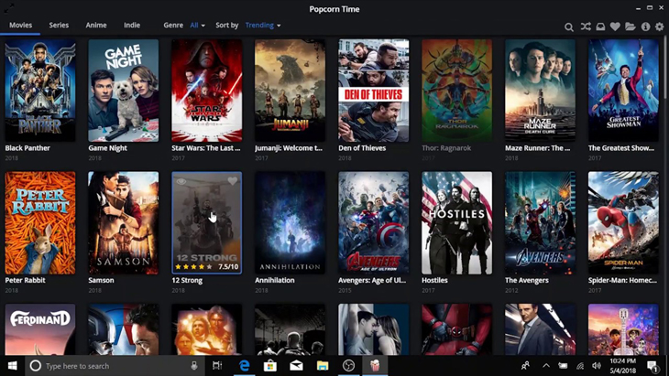Switch to the Movies tab
The width and height of the screenshot is (669, 376).
click(20, 25)
